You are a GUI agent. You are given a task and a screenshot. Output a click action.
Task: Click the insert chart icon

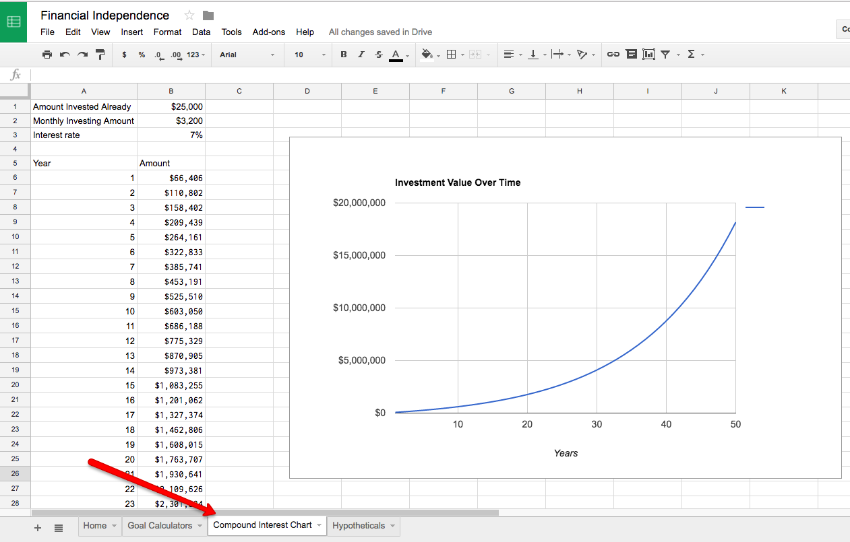click(x=648, y=55)
